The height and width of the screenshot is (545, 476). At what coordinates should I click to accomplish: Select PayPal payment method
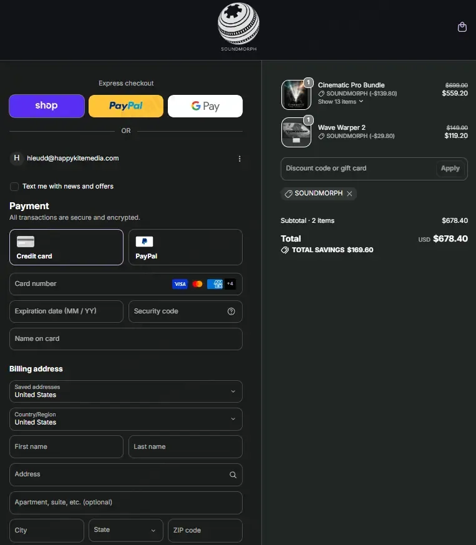pos(185,247)
